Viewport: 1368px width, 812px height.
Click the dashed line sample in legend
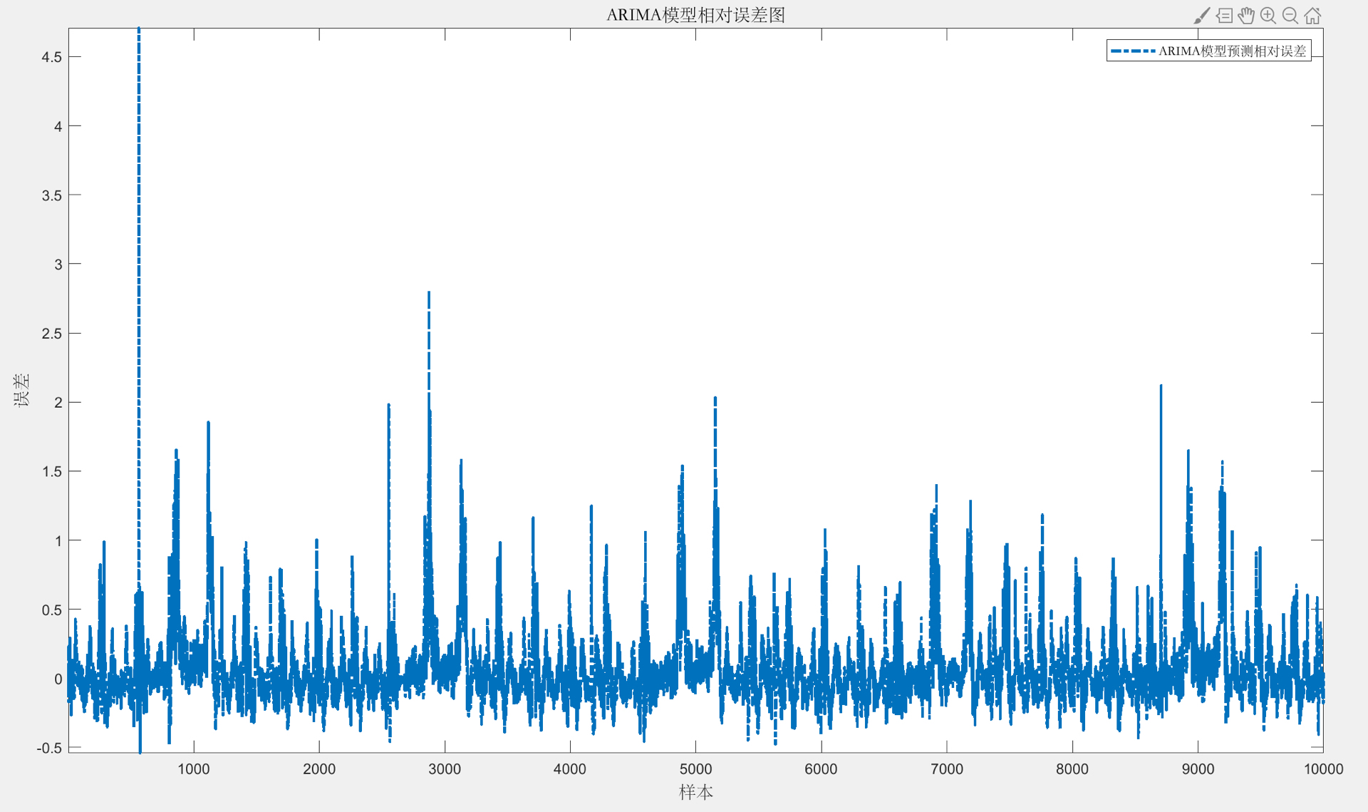1132,51
